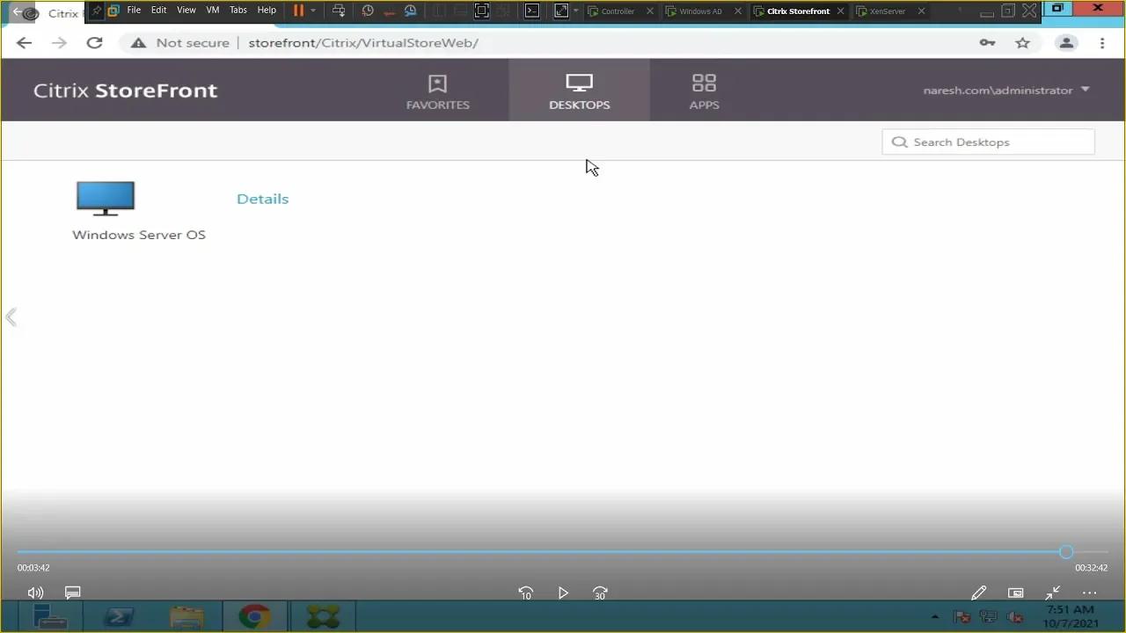
Task: Expand the pause button dropdown arrow
Action: coord(313,10)
